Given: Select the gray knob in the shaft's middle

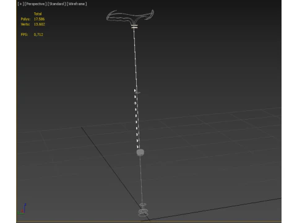Looking at the screenshot, I should pos(140,152).
